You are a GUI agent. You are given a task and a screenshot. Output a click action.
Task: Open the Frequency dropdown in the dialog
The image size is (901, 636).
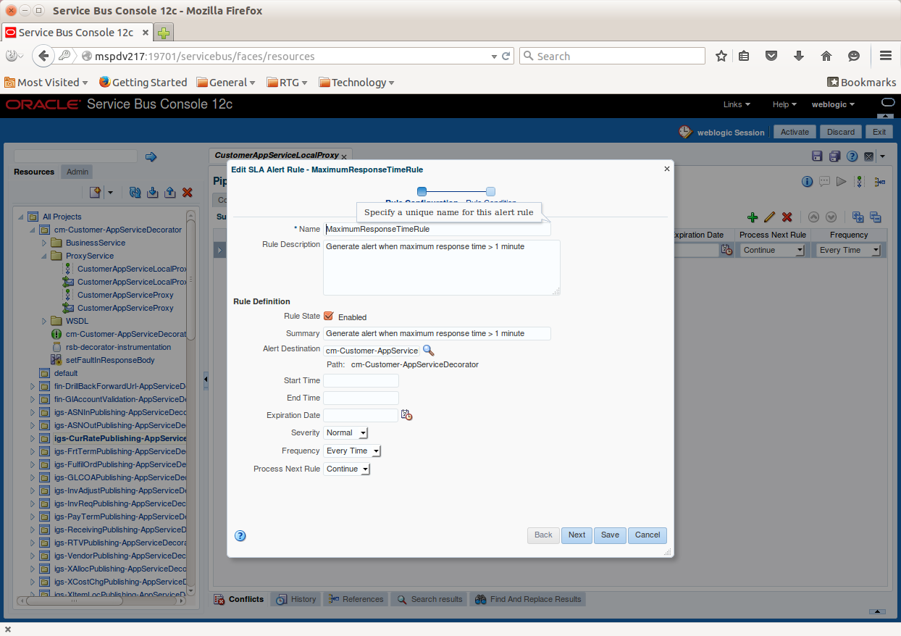point(352,451)
